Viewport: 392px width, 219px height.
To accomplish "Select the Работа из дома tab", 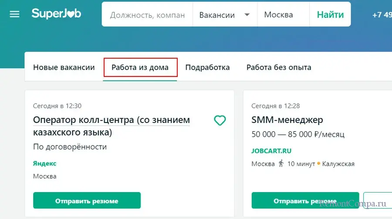I will pos(140,67).
